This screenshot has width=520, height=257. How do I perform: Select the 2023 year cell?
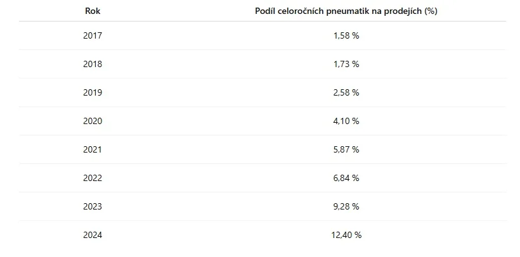click(92, 206)
